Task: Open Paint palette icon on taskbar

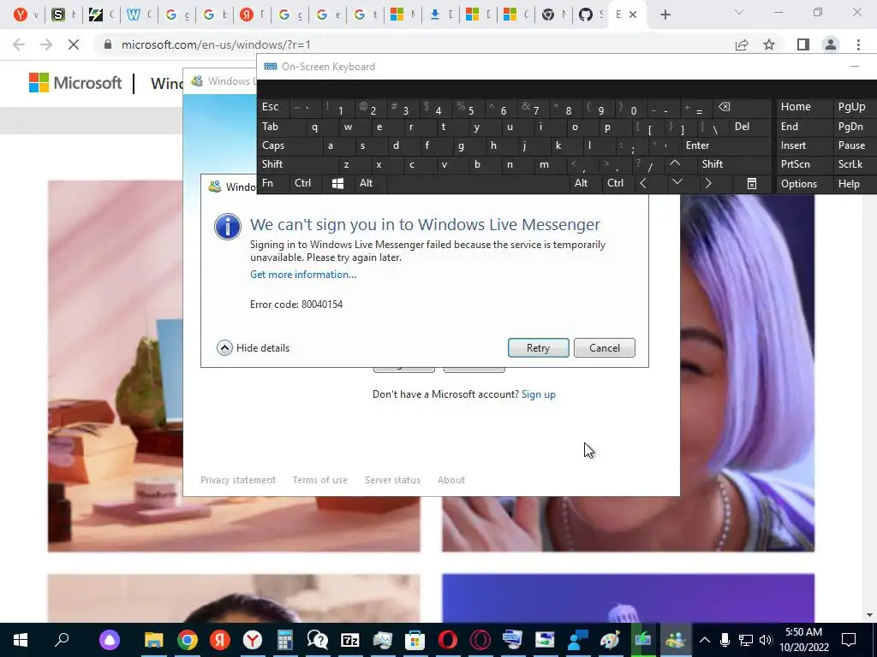Action: click(610, 640)
